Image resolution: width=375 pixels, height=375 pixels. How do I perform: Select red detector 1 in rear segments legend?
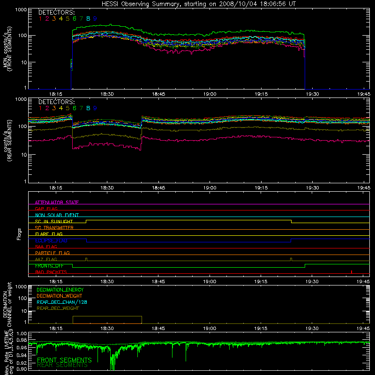pos(40,108)
